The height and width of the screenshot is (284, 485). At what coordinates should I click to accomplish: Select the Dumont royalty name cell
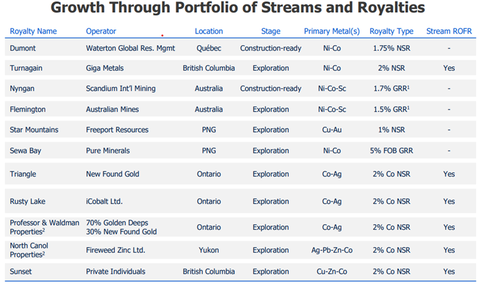click(x=23, y=48)
